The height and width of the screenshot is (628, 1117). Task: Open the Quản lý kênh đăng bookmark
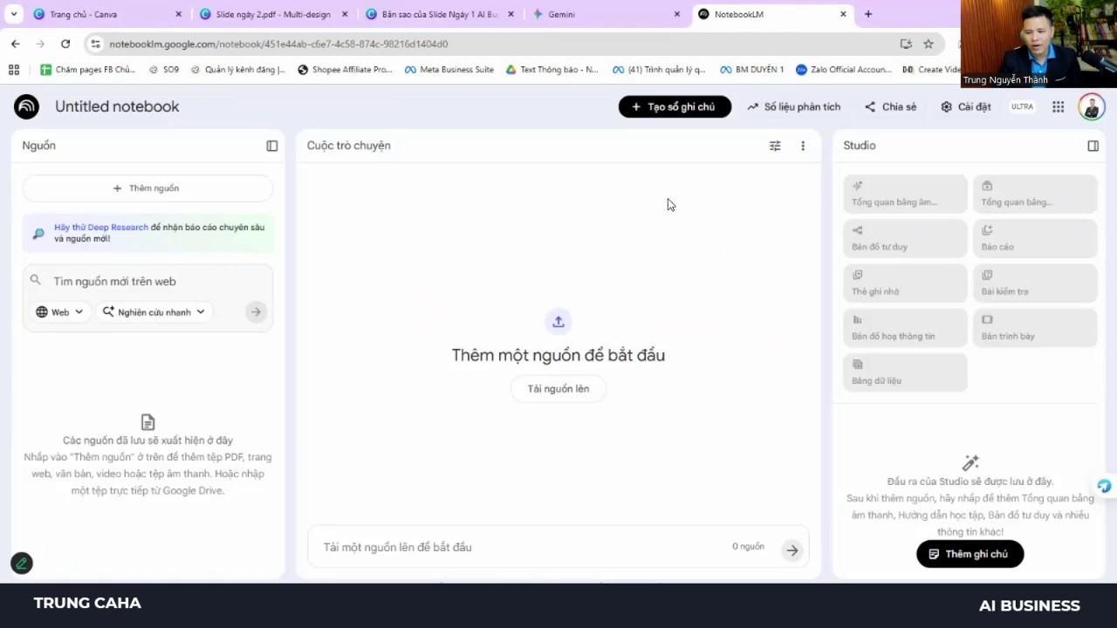[238, 70]
